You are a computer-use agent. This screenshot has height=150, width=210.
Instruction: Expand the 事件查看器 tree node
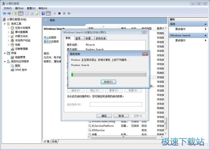9,32
